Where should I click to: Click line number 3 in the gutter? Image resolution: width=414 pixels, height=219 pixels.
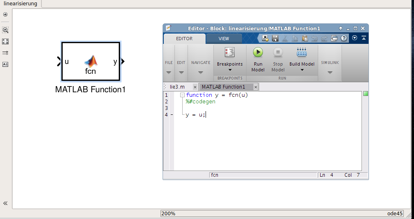(x=166, y=108)
